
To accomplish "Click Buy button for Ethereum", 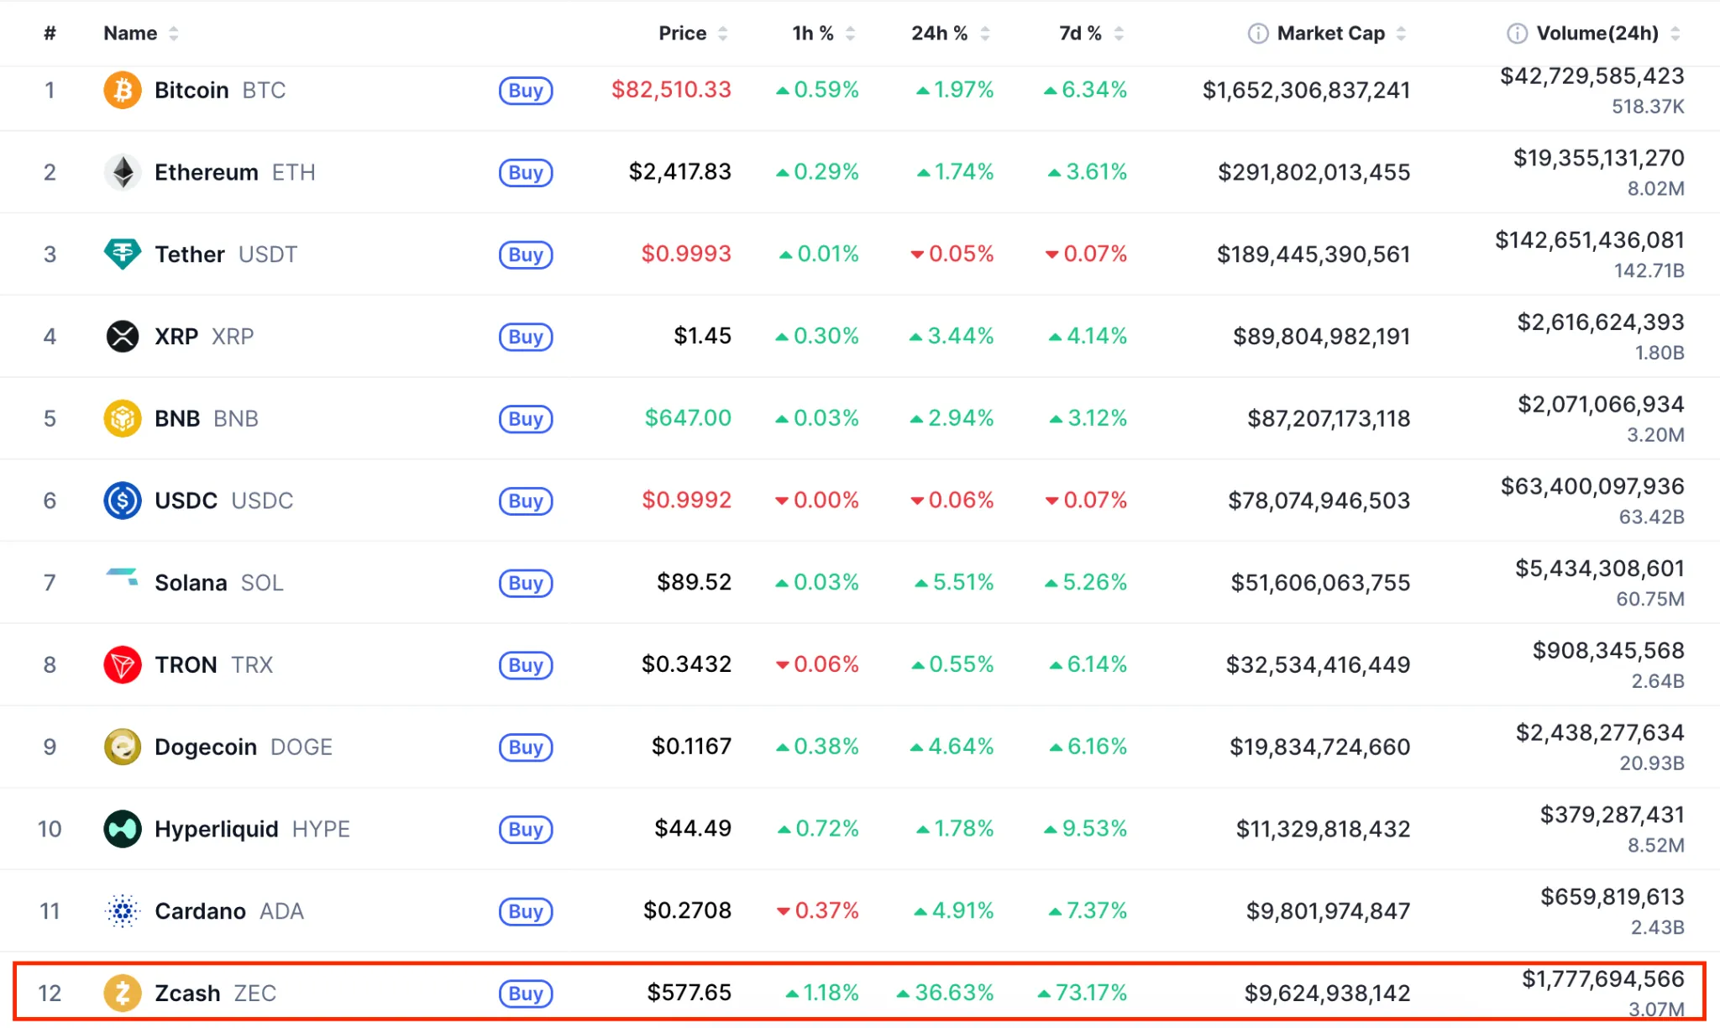I will coord(526,172).
